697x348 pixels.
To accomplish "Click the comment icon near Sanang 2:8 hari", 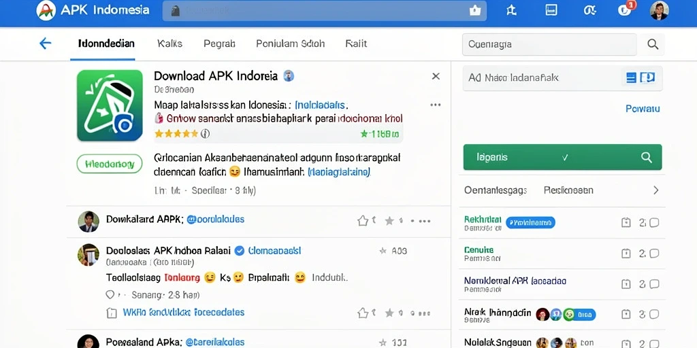I will point(110,295).
